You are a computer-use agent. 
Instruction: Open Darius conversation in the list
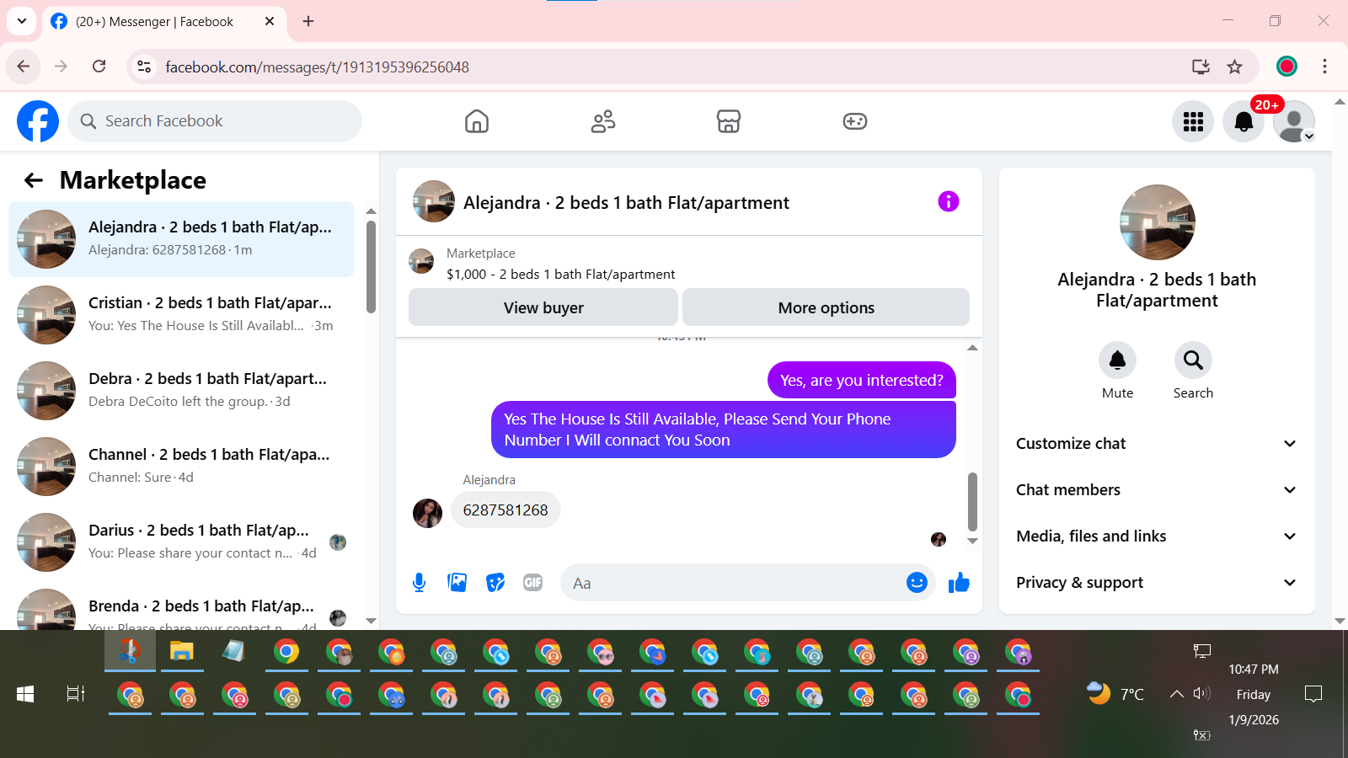[181, 542]
